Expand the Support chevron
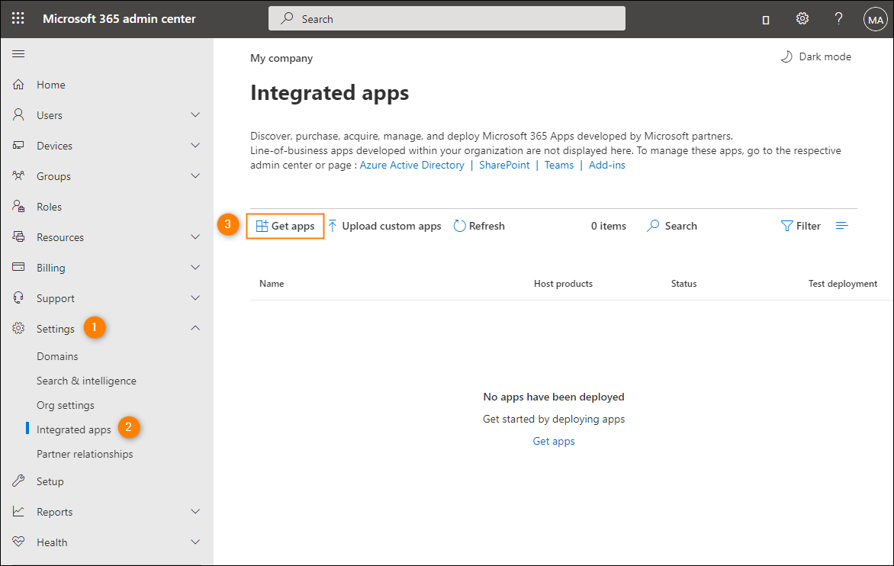 coord(195,297)
